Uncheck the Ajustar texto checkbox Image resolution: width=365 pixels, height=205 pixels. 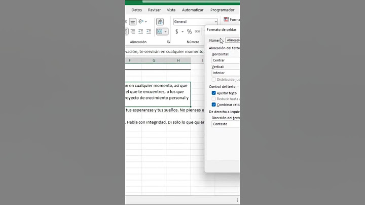pyautogui.click(x=214, y=93)
